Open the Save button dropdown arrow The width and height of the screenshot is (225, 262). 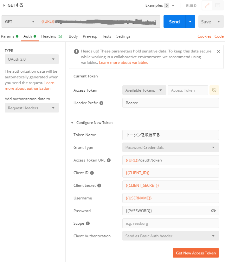pyautogui.click(x=219, y=21)
